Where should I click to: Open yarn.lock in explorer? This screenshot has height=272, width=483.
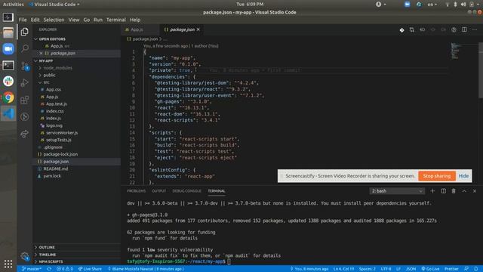52,176
